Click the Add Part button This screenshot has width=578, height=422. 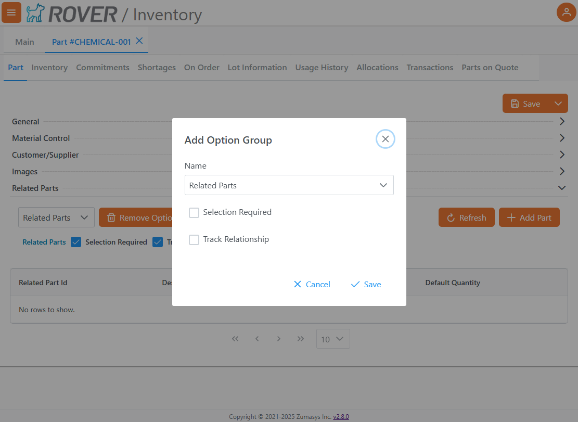(529, 218)
